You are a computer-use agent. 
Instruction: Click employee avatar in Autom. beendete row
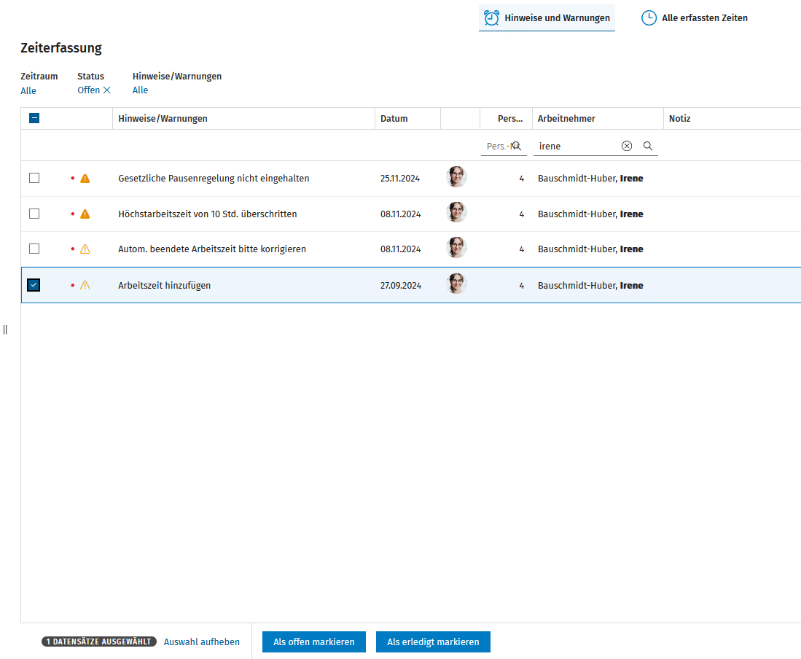click(x=457, y=247)
